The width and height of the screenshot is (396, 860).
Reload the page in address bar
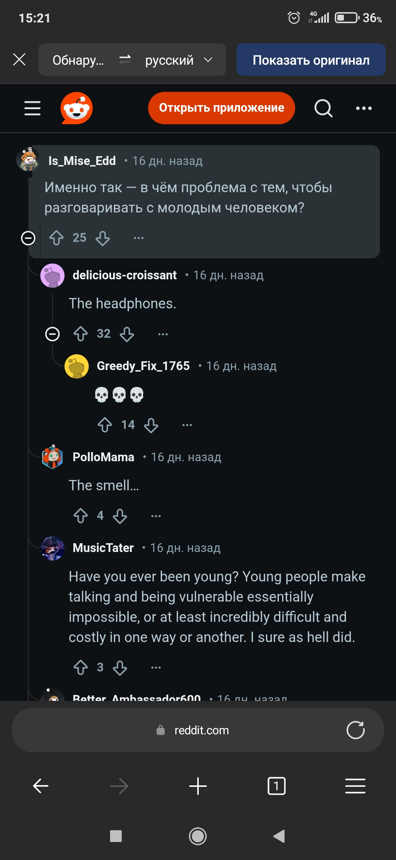[355, 730]
